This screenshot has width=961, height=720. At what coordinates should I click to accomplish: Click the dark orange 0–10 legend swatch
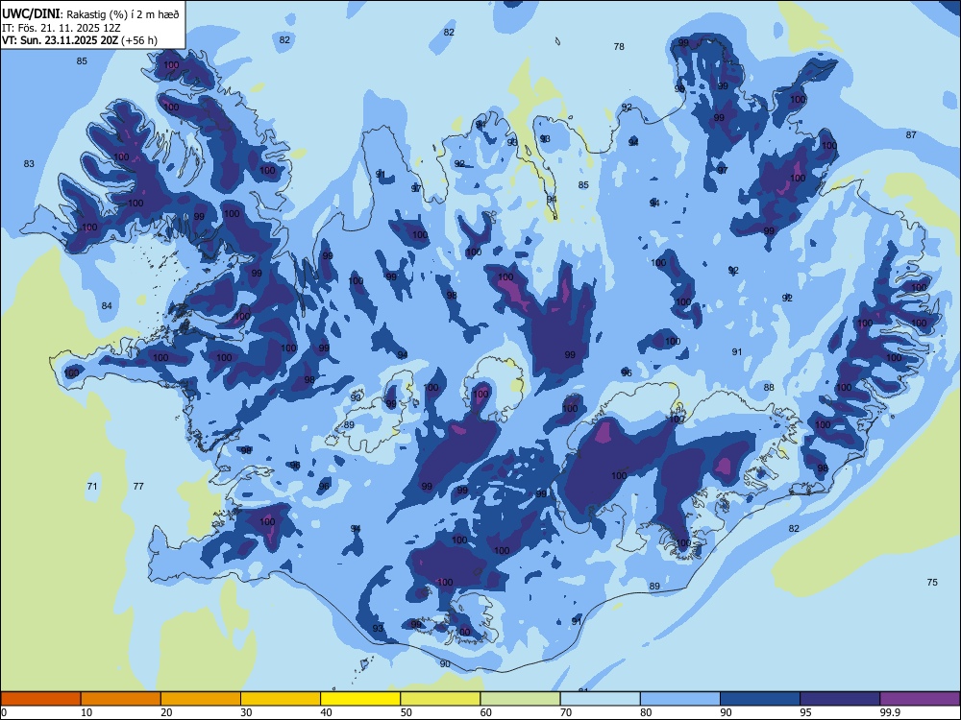[40, 699]
